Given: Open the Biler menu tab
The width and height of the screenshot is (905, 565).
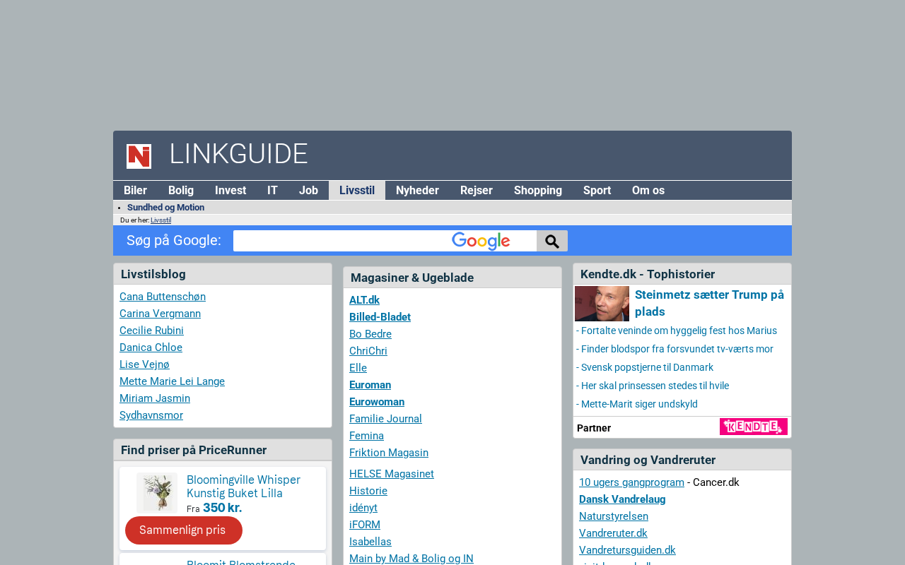Looking at the screenshot, I should coord(135,191).
